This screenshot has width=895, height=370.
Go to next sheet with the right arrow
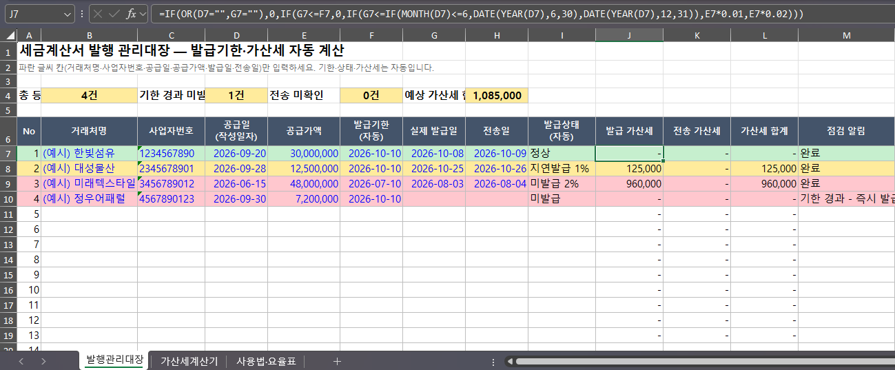(43, 361)
